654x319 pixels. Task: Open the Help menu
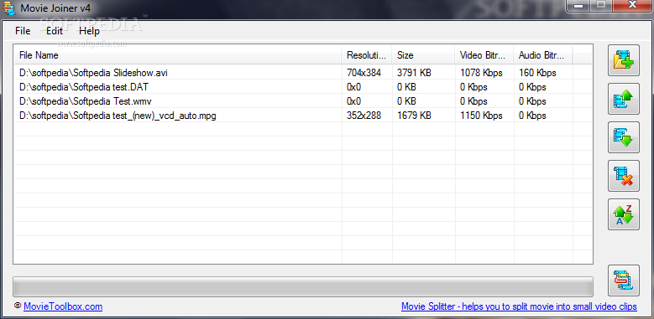(x=89, y=31)
